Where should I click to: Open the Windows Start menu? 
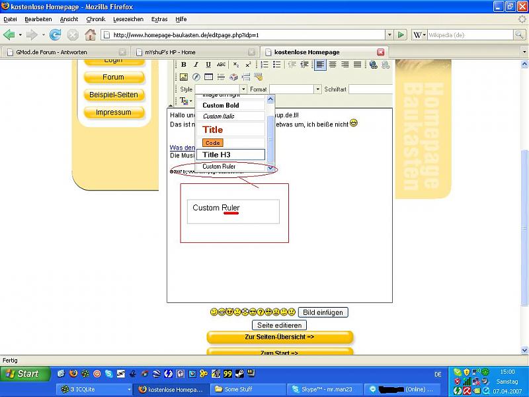pos(22,374)
